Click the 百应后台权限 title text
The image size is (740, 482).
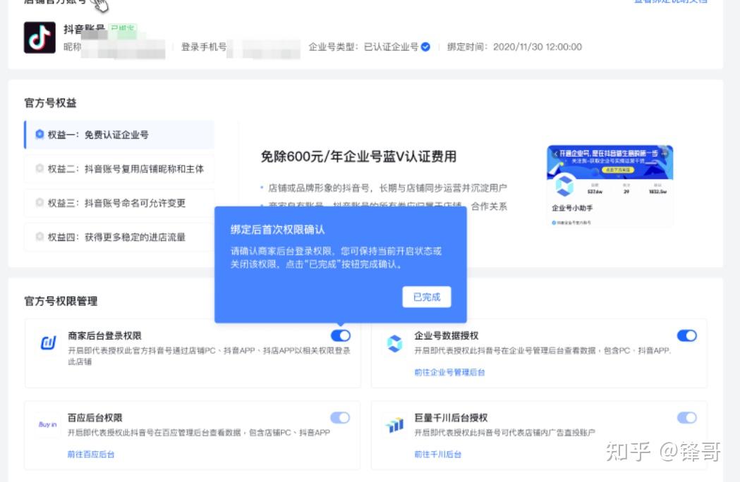(95, 418)
